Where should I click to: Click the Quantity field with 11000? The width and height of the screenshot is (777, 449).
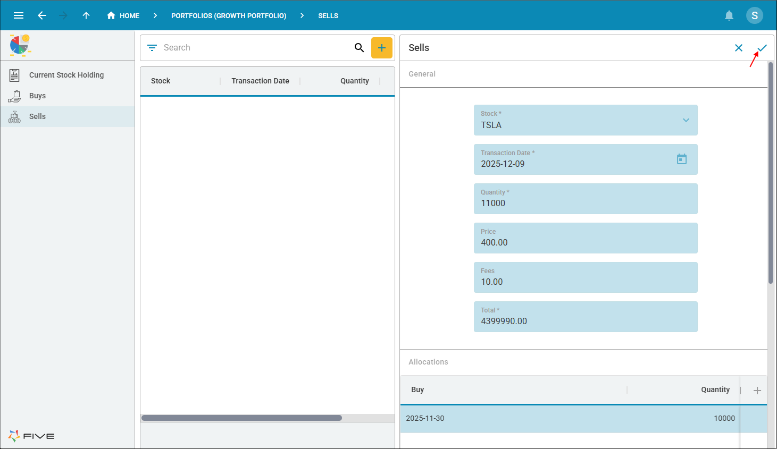(585, 199)
